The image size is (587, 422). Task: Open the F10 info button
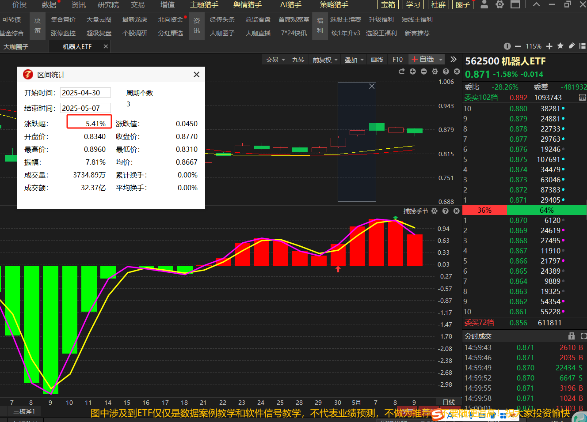(x=397, y=60)
